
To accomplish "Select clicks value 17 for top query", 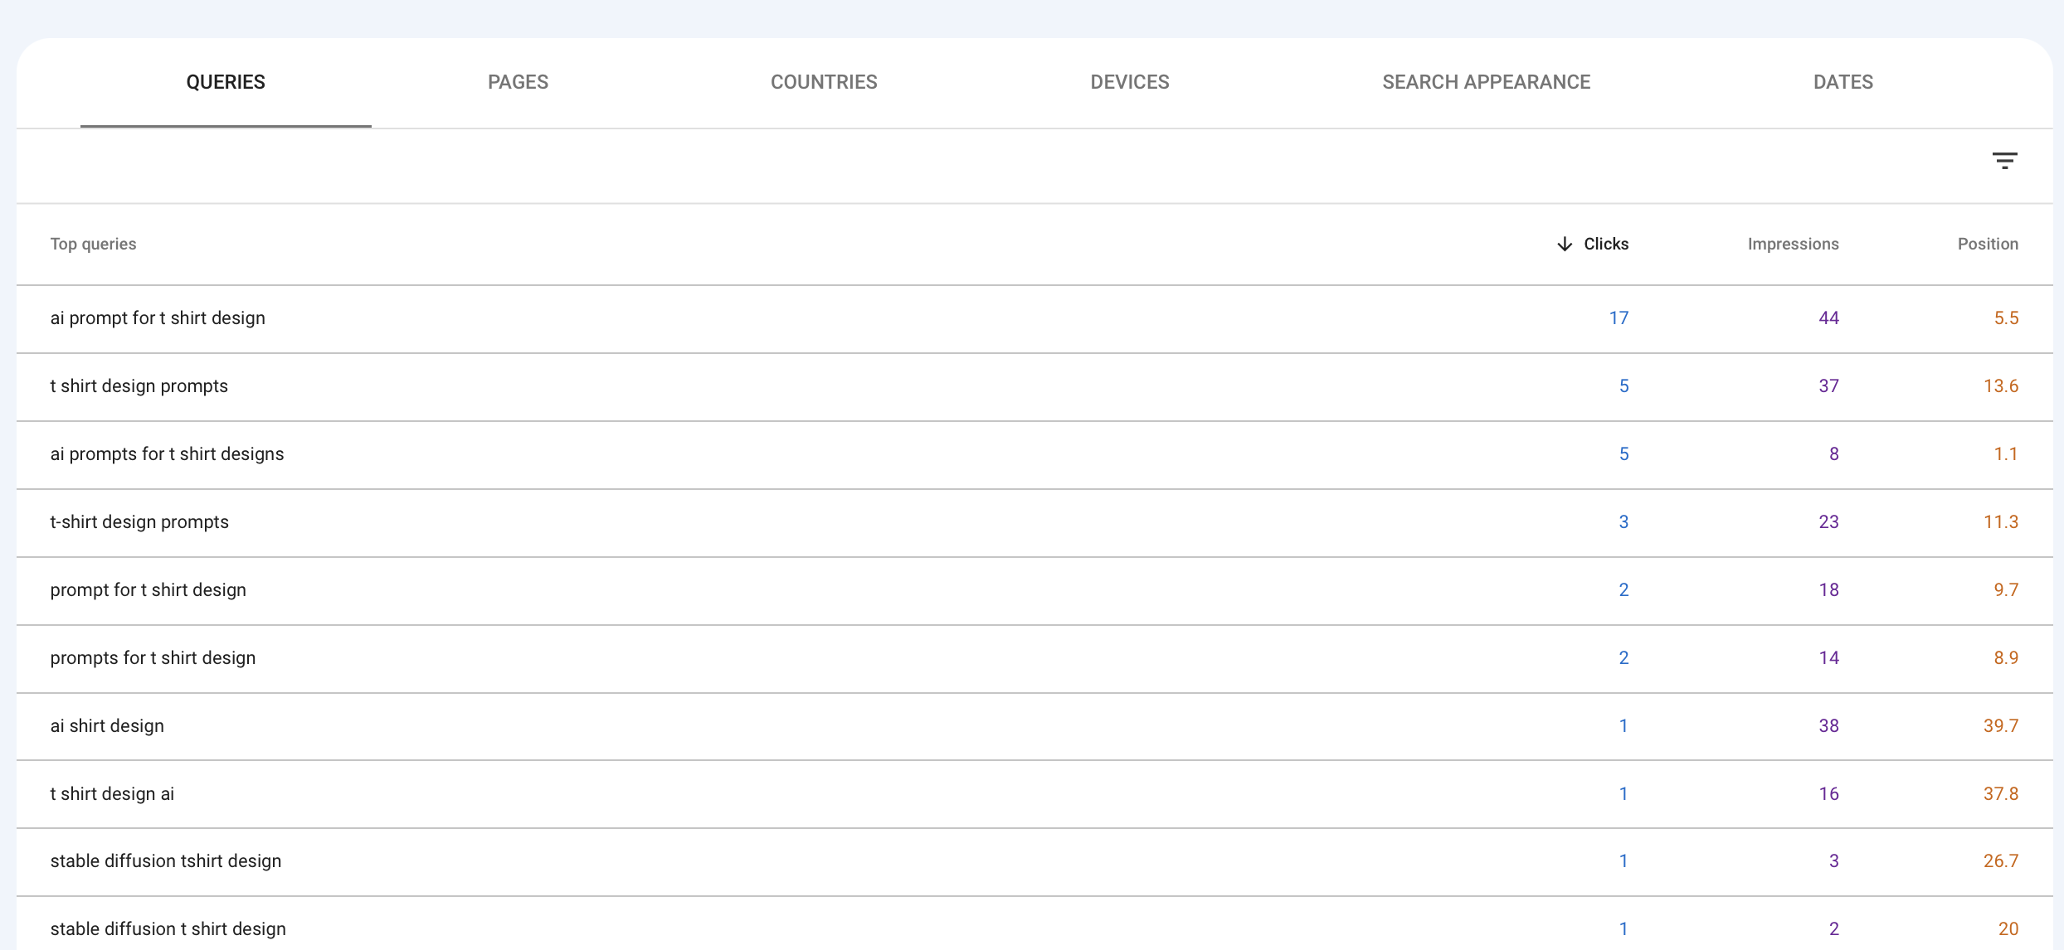I will click(1618, 317).
